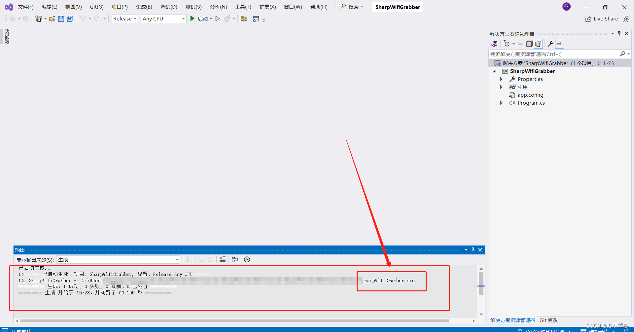Image resolution: width=634 pixels, height=332 pixels.
Task: Switch to the 解决方案资源管理器 bottom tab
Action: (x=512, y=320)
